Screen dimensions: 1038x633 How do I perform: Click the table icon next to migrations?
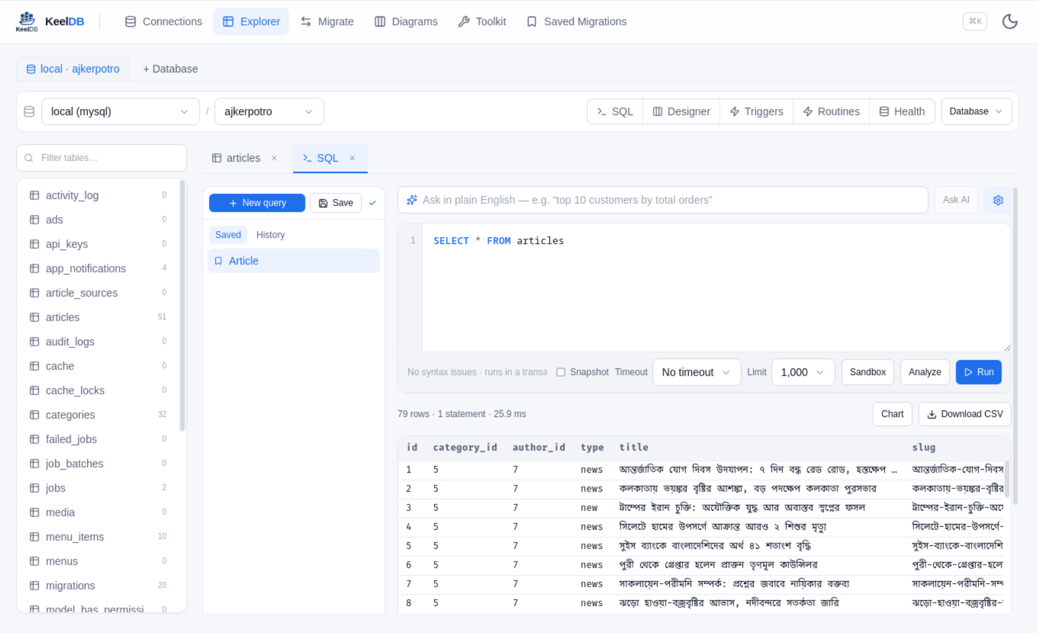(x=34, y=585)
